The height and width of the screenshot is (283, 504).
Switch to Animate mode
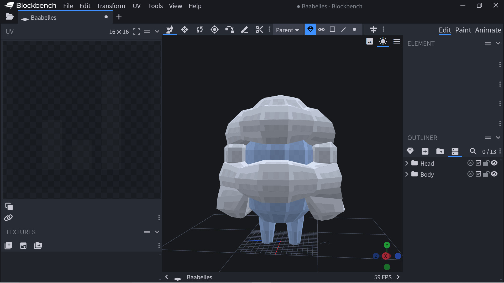(488, 30)
